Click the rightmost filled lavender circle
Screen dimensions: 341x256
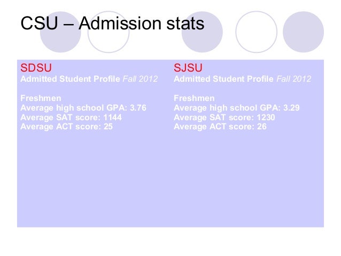[x=304, y=32]
